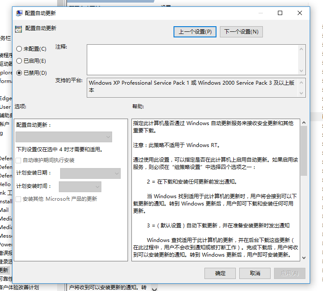
Task: Select 'User' item in background tree
Action: [x=5, y=107]
